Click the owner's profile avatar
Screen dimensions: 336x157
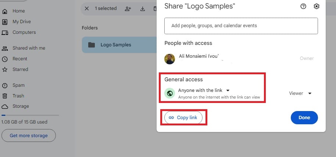click(x=169, y=59)
